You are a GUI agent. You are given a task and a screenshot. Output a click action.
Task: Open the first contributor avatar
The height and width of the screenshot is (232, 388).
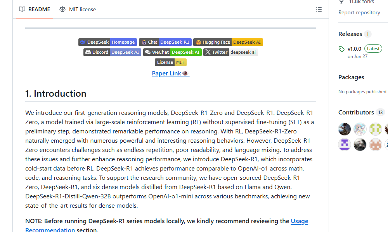(x=344, y=129)
